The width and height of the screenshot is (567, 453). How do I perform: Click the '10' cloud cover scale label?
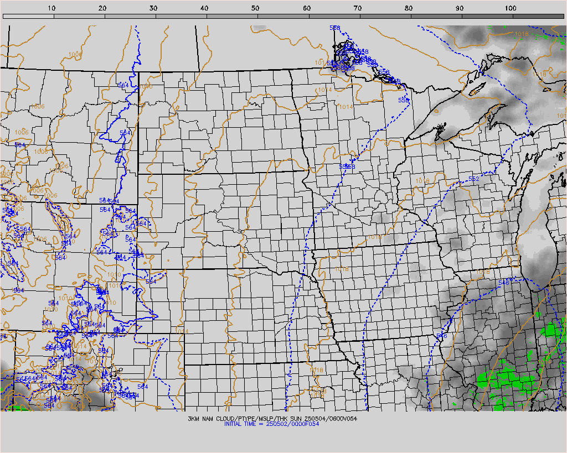[x=51, y=8]
